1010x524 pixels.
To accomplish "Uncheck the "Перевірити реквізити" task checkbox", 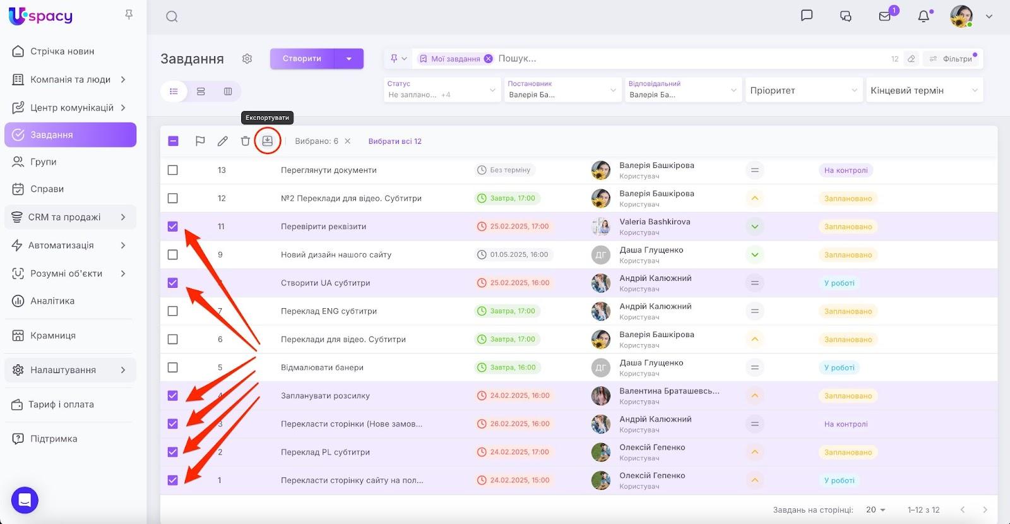I will (x=173, y=227).
